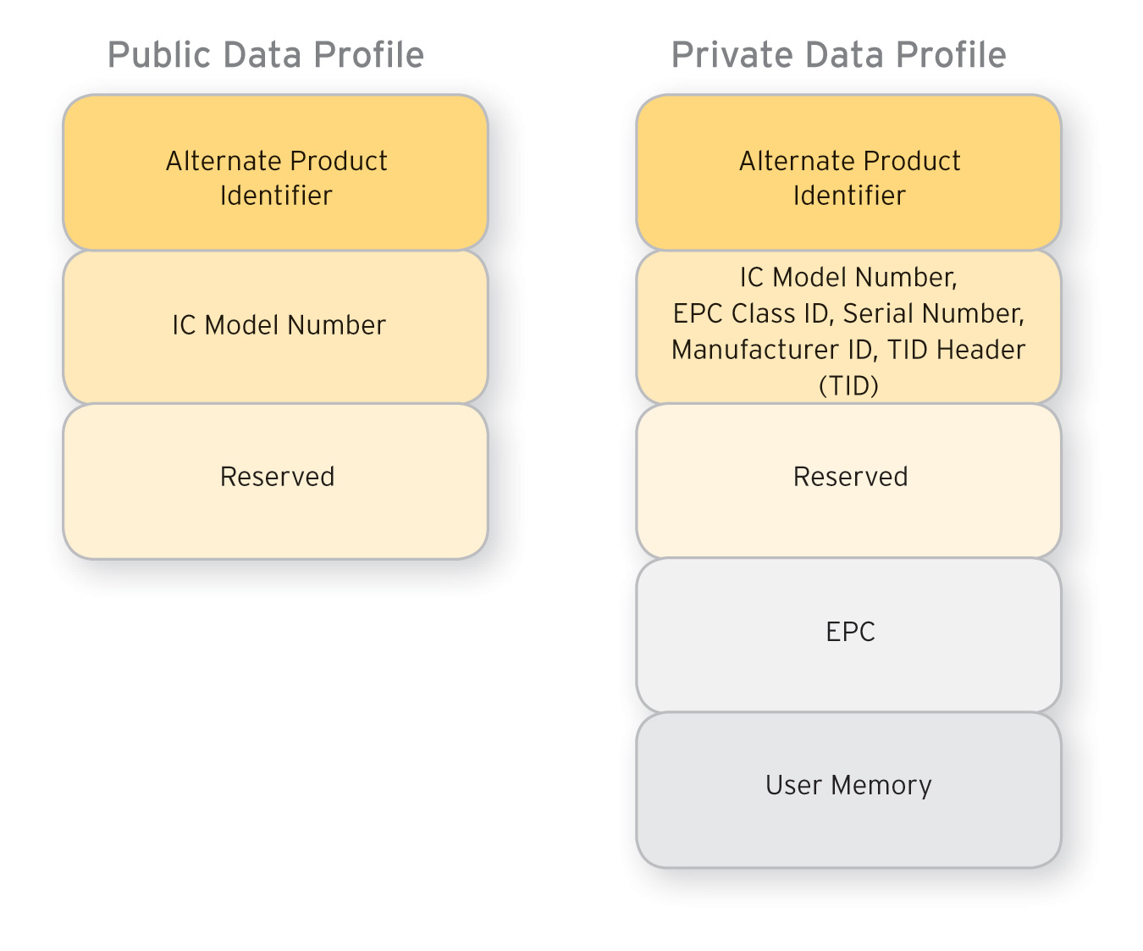Image resolution: width=1143 pixels, height=951 pixels.
Task: Click the word Public in the heading
Action: pos(158,55)
